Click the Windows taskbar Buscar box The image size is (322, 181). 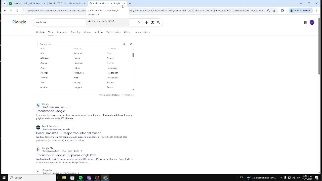[32, 178]
